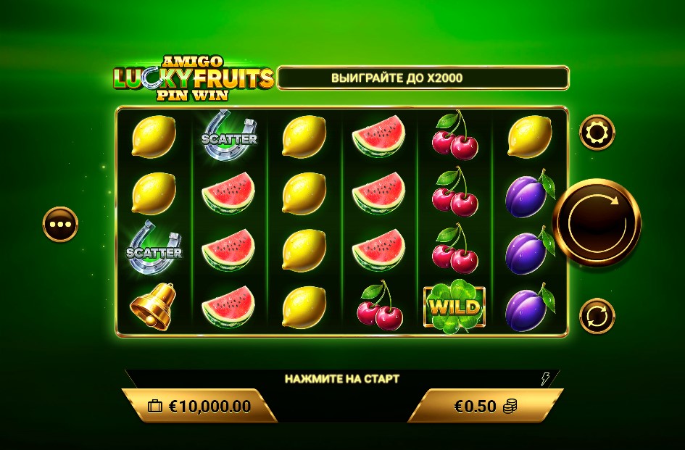Screen dimensions: 685x450
Task: Toggle the lightning bolt turbo mode icon
Action: point(545,378)
